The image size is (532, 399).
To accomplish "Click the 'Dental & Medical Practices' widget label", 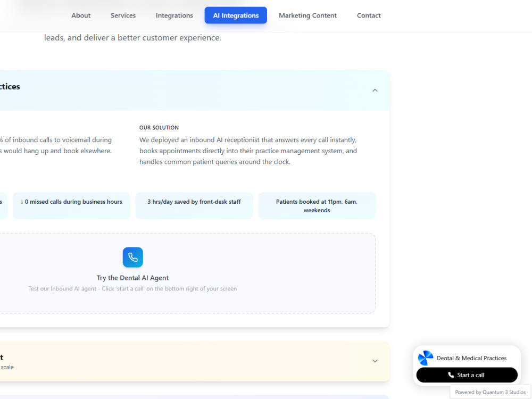I will [471, 358].
